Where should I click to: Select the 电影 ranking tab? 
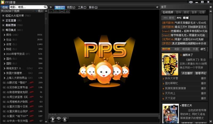pyautogui.click(x=177, y=49)
